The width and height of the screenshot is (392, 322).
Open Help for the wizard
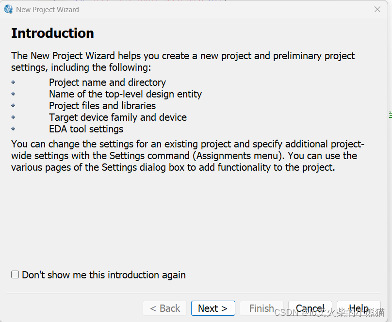359,308
